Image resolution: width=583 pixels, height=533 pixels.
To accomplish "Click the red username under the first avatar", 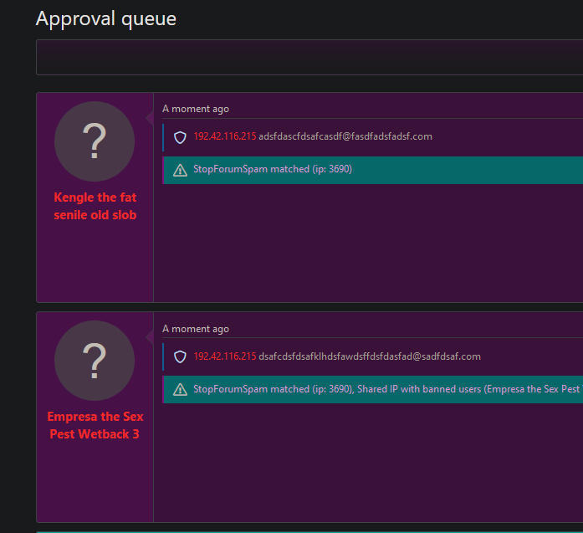I will coord(95,207).
